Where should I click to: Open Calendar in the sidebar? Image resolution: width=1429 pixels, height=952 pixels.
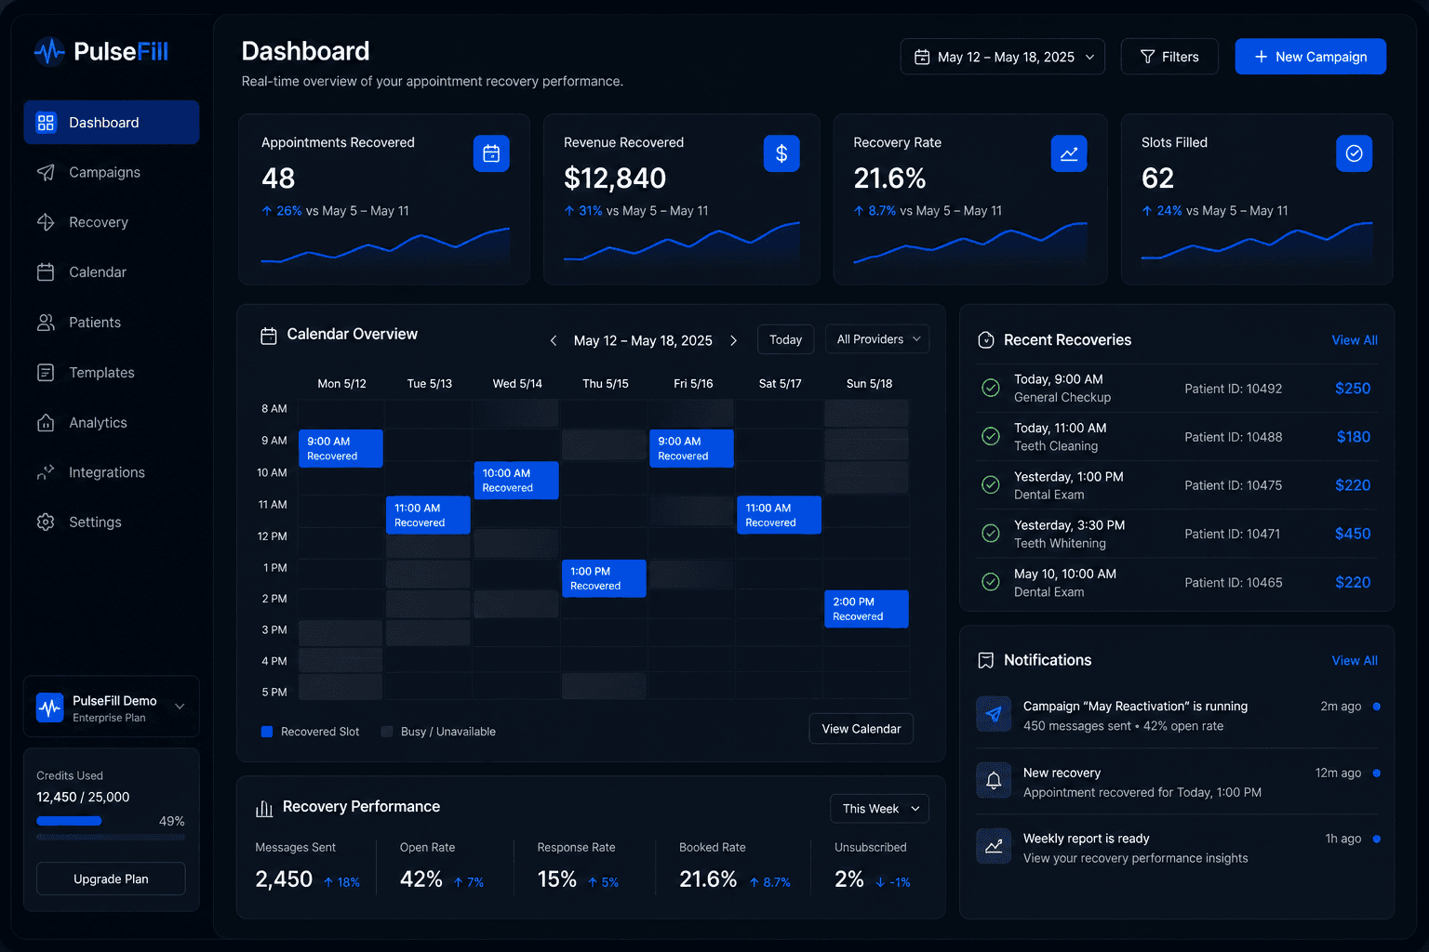click(112, 272)
